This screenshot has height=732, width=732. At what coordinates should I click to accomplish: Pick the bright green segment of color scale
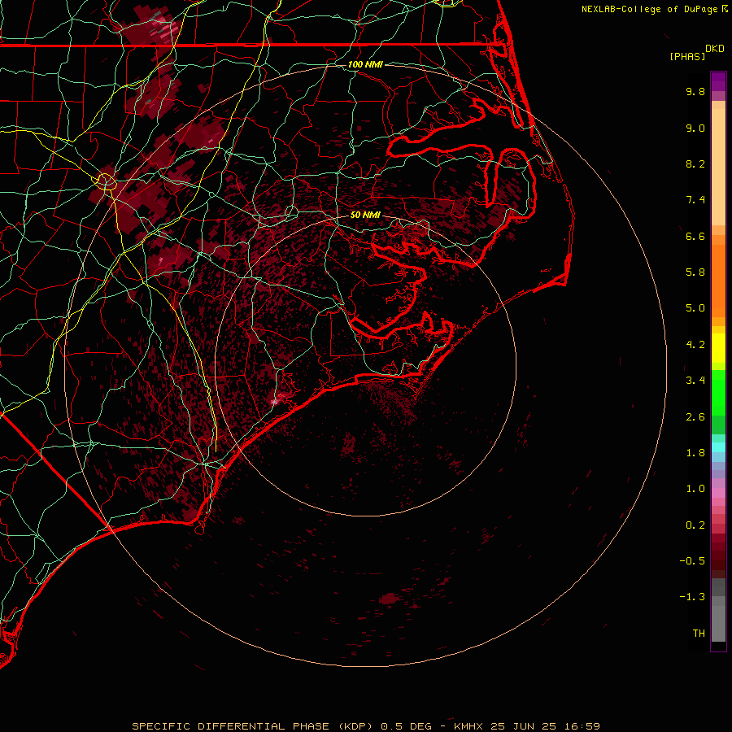pyautogui.click(x=718, y=392)
